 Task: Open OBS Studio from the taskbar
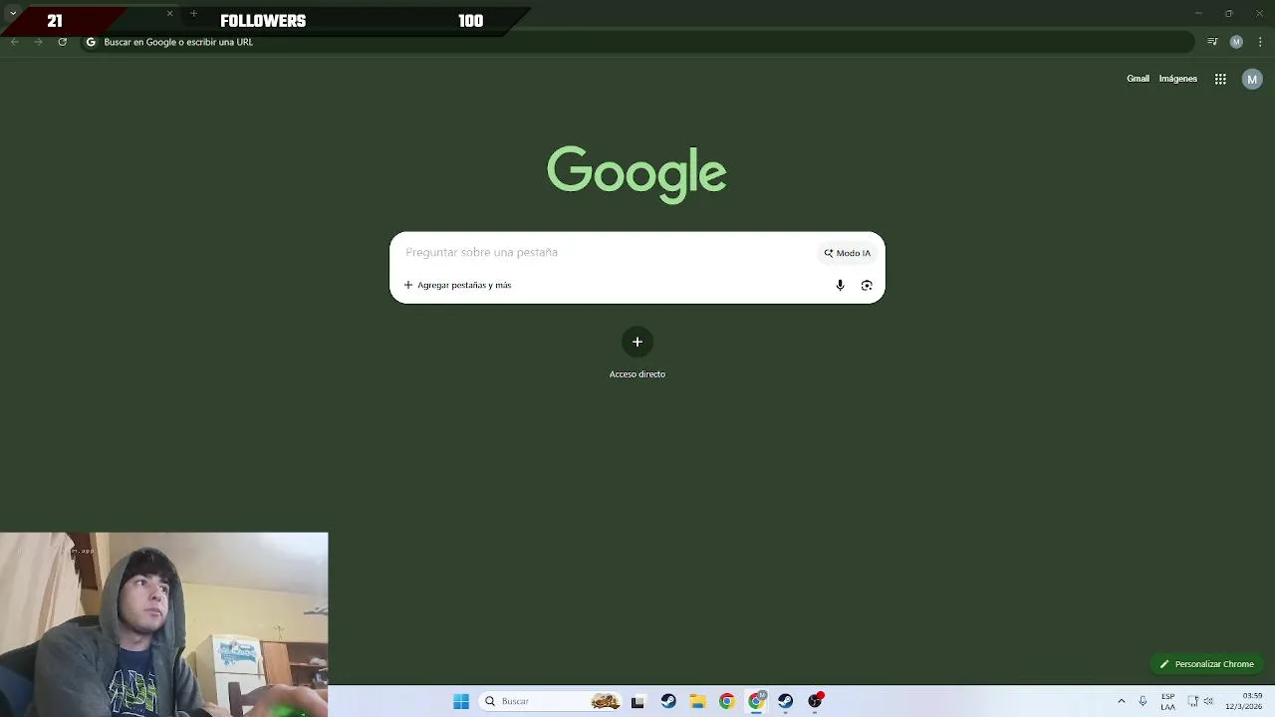tap(815, 701)
